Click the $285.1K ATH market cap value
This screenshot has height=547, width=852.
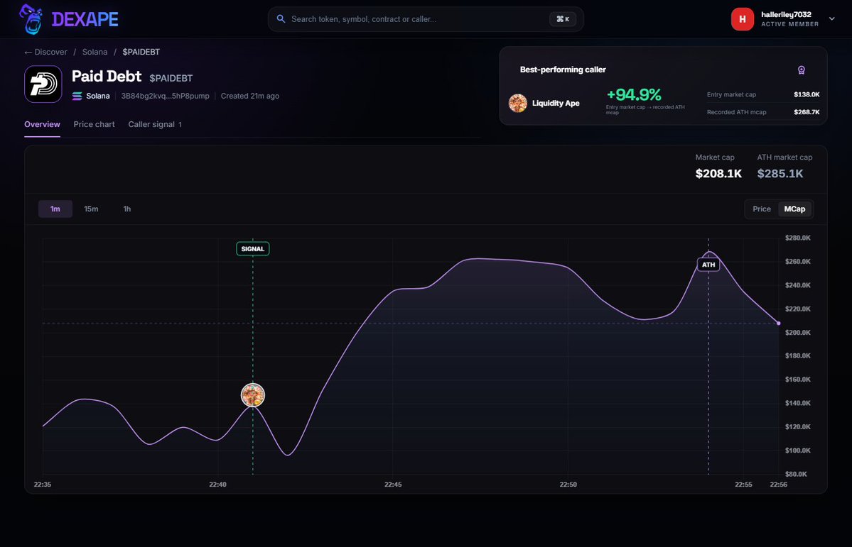point(780,174)
